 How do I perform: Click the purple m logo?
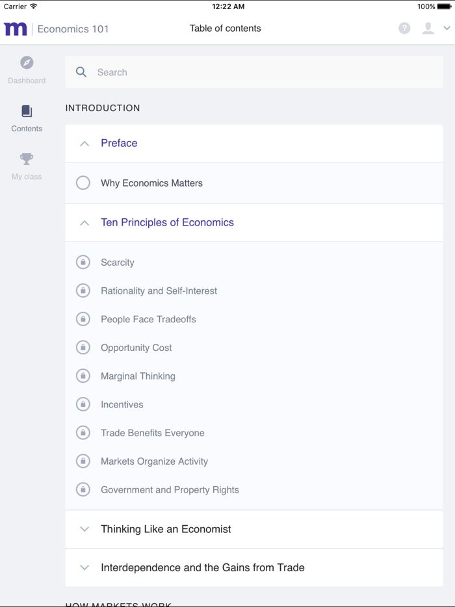point(16,29)
